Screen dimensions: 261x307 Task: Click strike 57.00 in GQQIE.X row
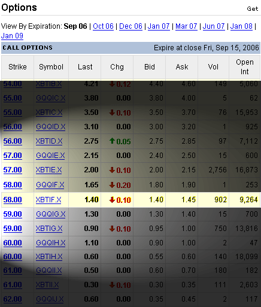click(x=13, y=156)
